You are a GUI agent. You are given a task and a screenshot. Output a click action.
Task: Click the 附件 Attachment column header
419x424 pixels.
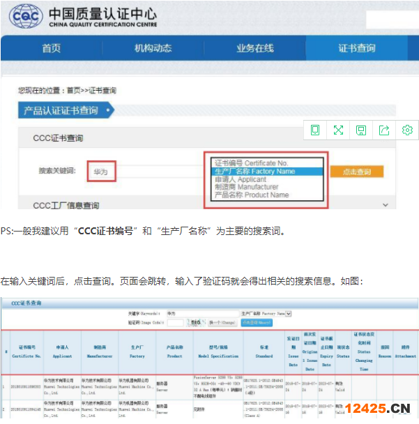pyautogui.click(x=405, y=351)
